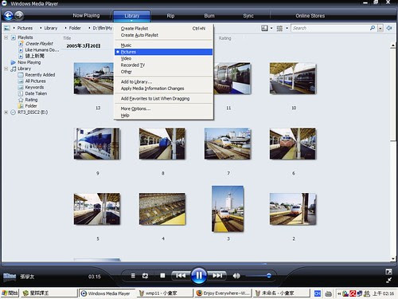Open the Online Stores tab

[x=310, y=16]
